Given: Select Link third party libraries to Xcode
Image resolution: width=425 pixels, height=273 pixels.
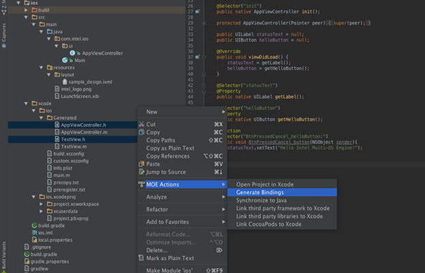Looking at the screenshot, I should click(x=282, y=216).
